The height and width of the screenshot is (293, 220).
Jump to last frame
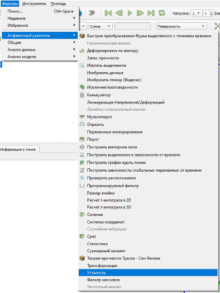[151, 13]
